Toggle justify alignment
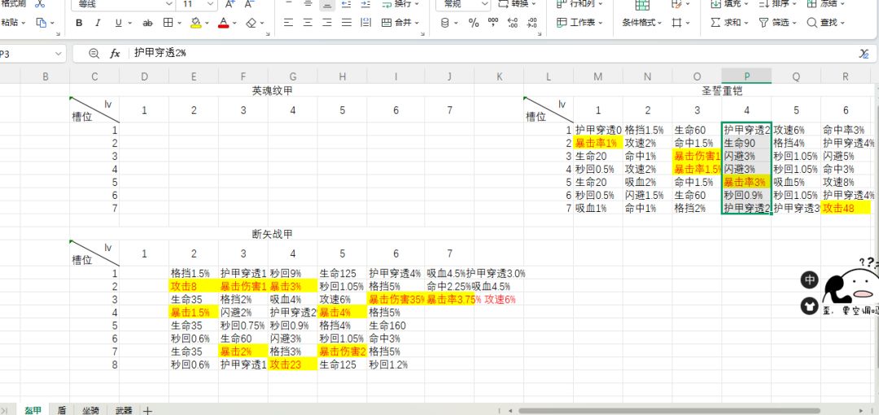 pos(347,23)
